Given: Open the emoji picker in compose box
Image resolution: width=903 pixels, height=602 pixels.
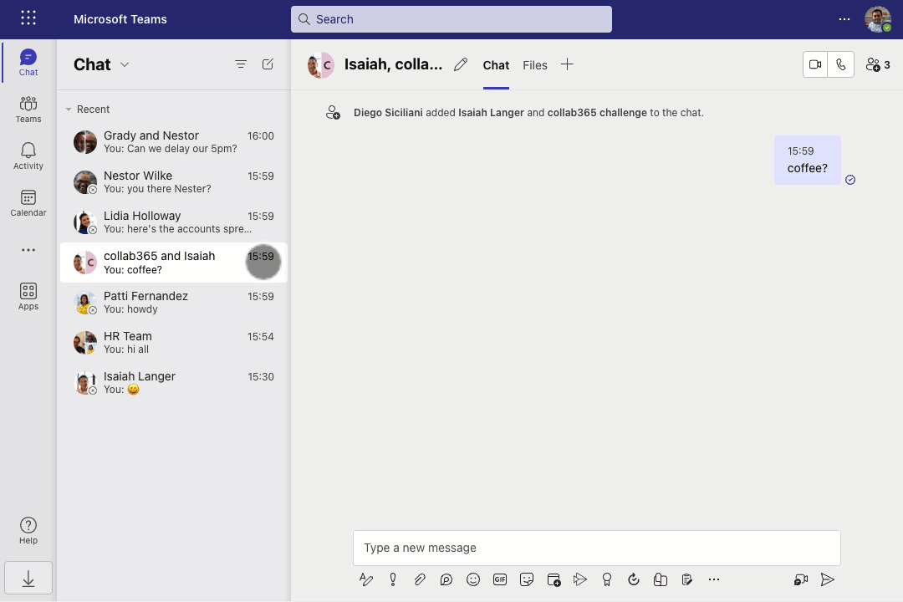Looking at the screenshot, I should [x=473, y=579].
